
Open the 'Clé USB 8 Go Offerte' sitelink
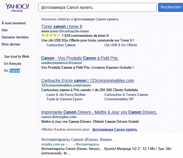click(120, 45)
